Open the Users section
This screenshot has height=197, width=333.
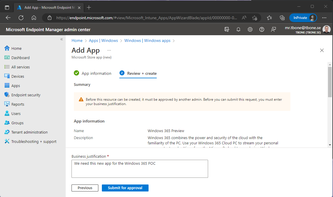(15, 113)
